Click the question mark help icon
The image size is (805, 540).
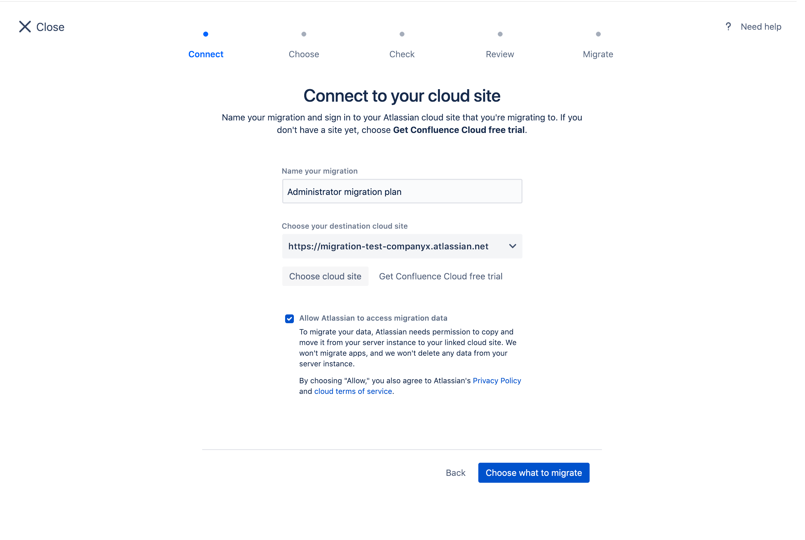(x=728, y=27)
